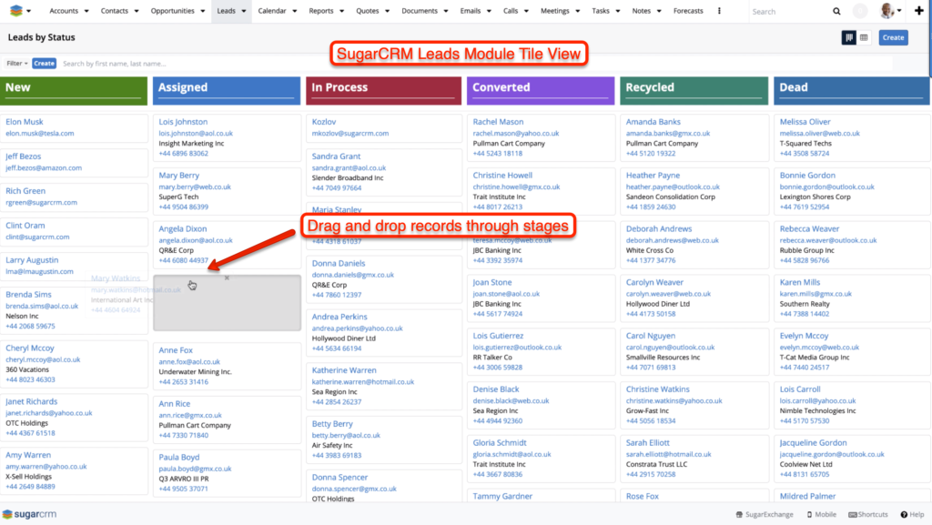Viewport: 932px width, 525px height.
Task: Switch to list view
Action: click(864, 37)
